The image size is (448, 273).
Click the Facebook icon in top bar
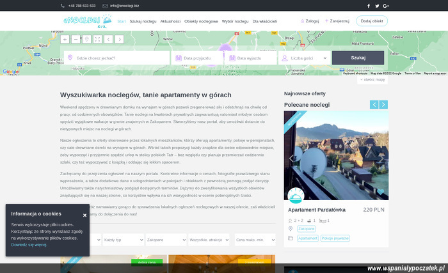point(369,6)
